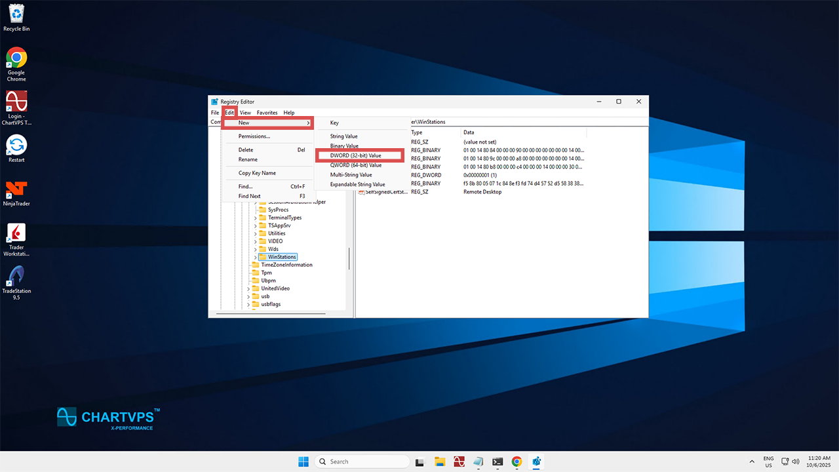Choose Permissions... from the Edit menu

click(254, 136)
